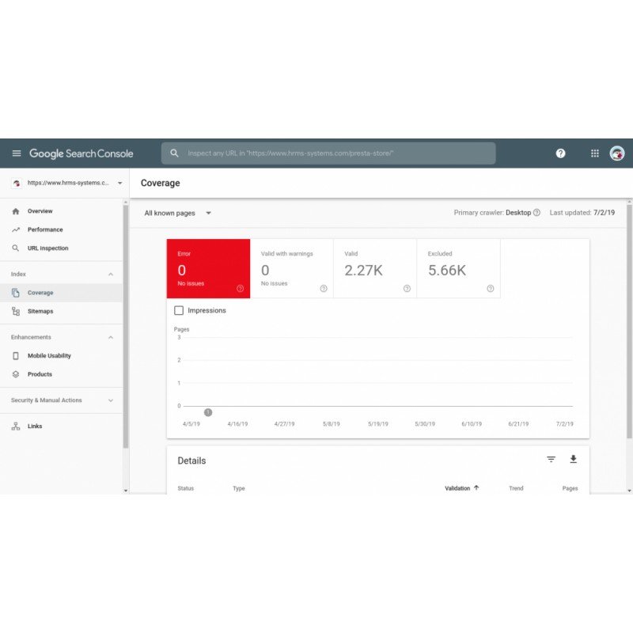
Task: Open the Google apps grid
Action: click(595, 154)
